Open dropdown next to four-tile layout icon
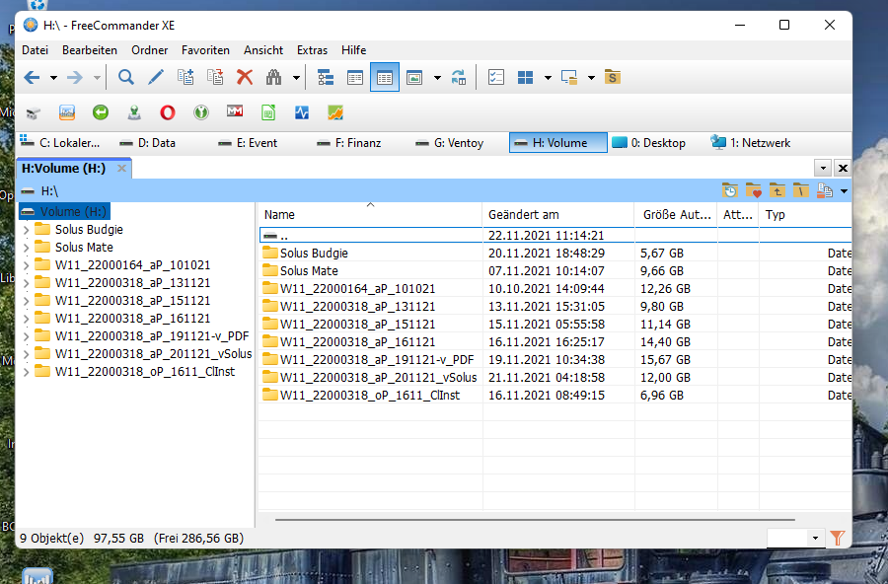The width and height of the screenshot is (888, 584). tap(548, 78)
